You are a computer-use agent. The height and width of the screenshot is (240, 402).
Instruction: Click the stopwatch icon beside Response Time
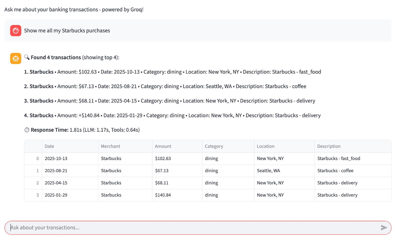[27, 130]
